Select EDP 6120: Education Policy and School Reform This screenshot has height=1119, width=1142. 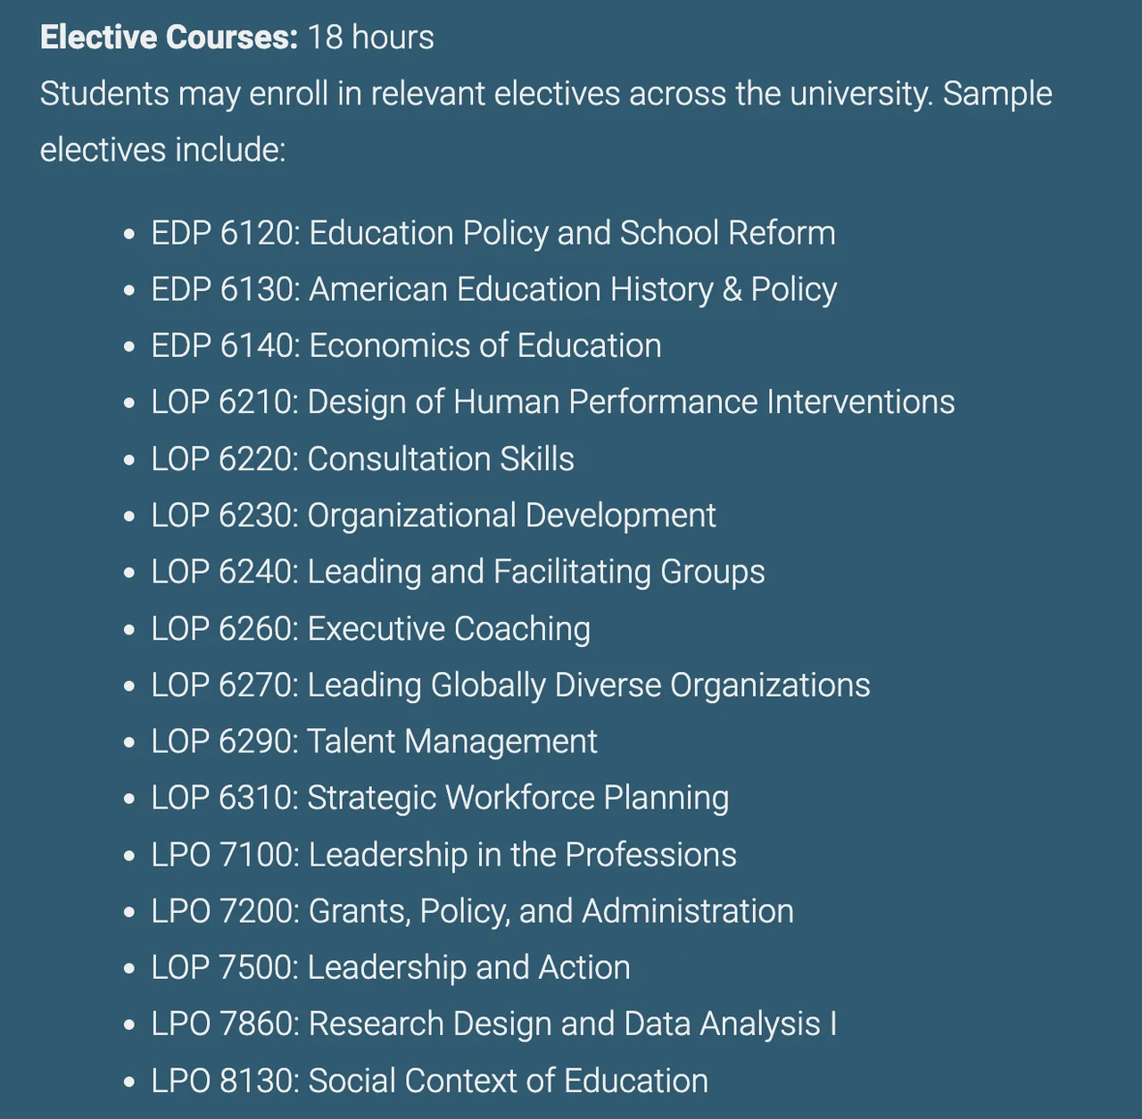492,233
